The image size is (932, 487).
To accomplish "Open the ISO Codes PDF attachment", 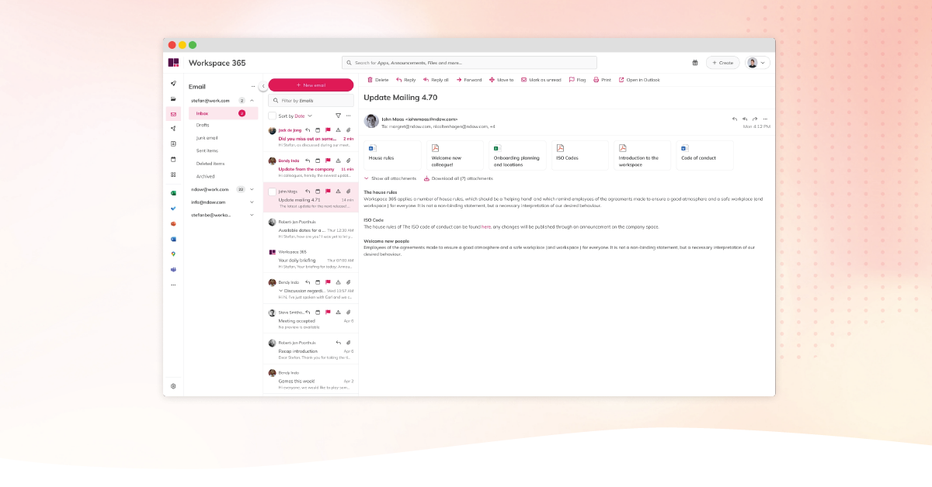I will click(579, 154).
